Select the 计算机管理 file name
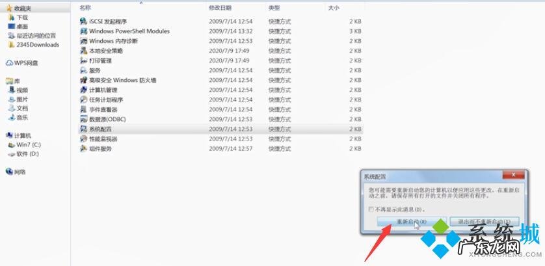 [103, 90]
